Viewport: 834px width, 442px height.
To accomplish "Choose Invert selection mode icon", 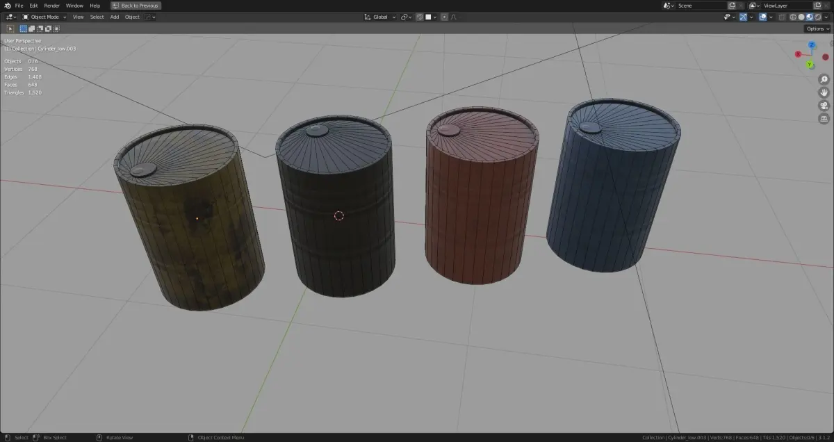I will click(48, 28).
